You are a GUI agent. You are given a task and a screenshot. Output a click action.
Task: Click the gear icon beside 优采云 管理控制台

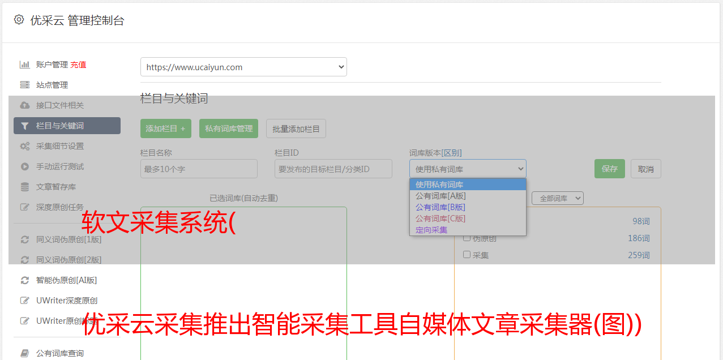[x=19, y=20]
